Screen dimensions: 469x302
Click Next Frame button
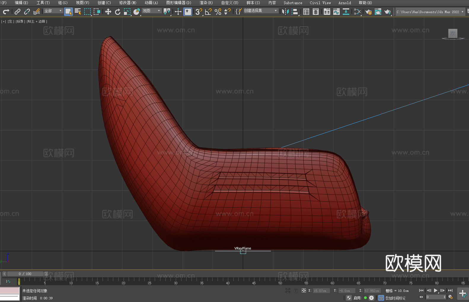tap(443, 290)
